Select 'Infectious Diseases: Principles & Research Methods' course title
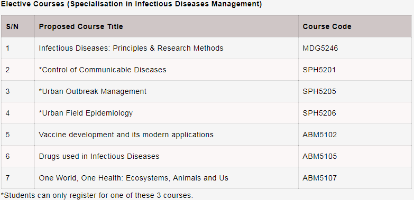The image size is (414, 200). coord(131,48)
